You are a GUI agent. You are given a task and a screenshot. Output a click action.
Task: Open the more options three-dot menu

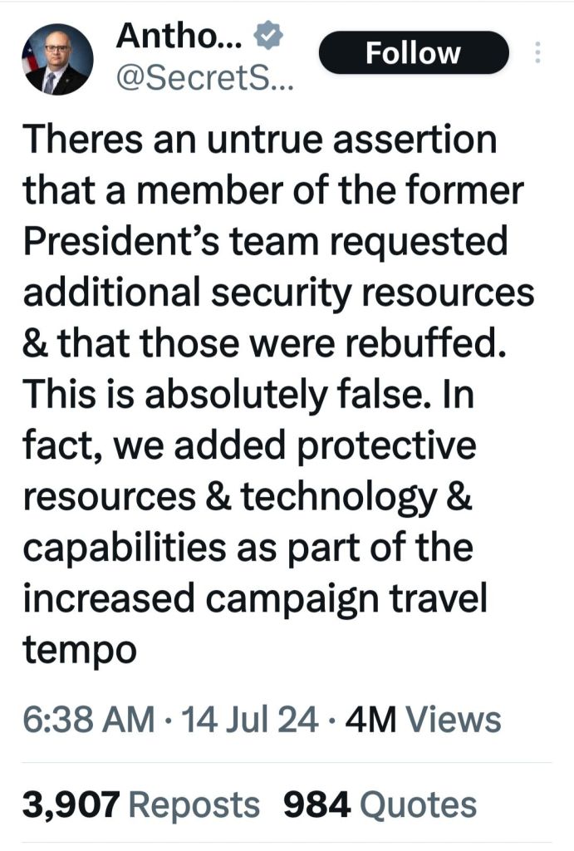click(537, 54)
